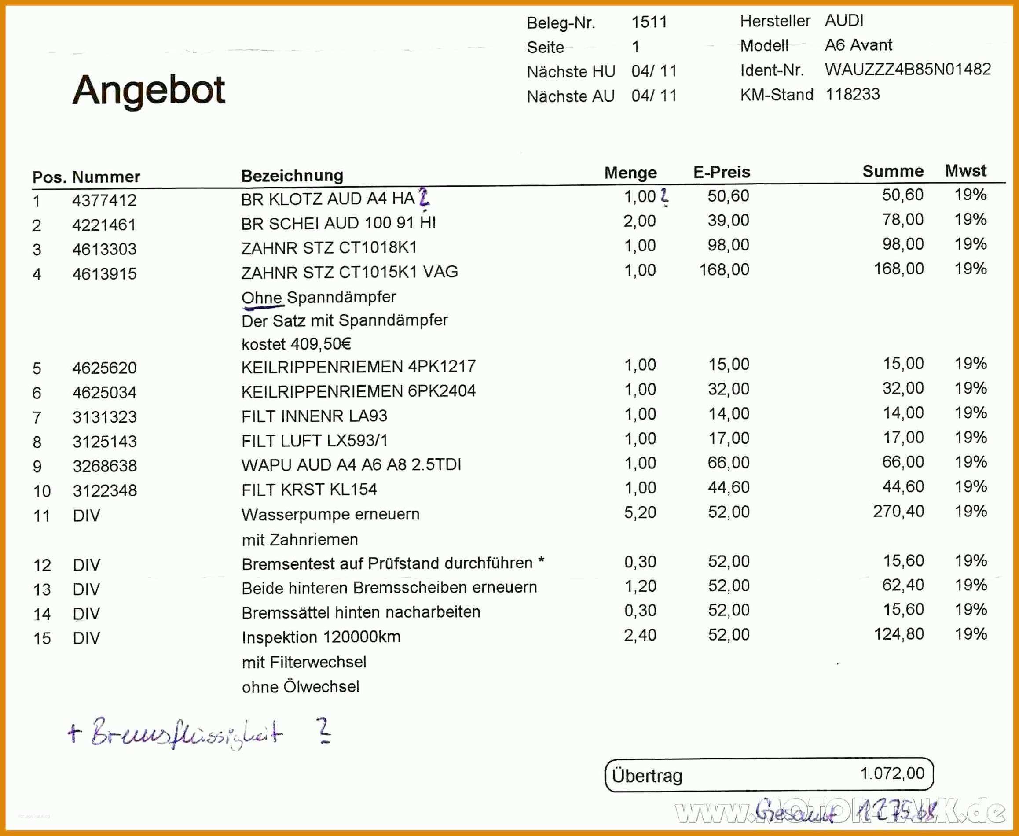The image size is (1019, 836).
Task: Click the 'Menge' column header
Action: point(630,173)
